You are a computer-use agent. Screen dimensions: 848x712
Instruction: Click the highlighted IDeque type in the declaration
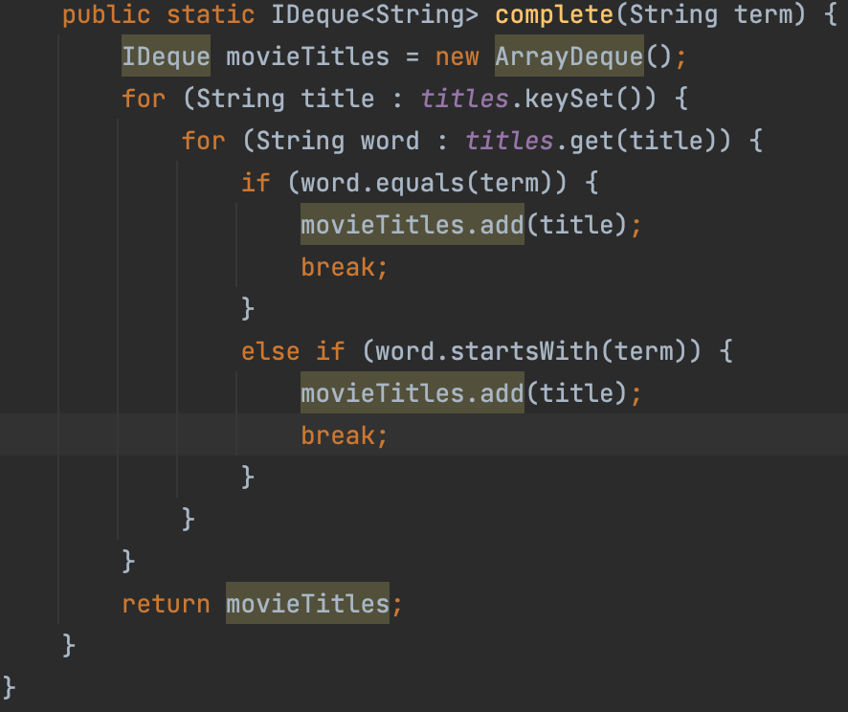[x=166, y=56]
